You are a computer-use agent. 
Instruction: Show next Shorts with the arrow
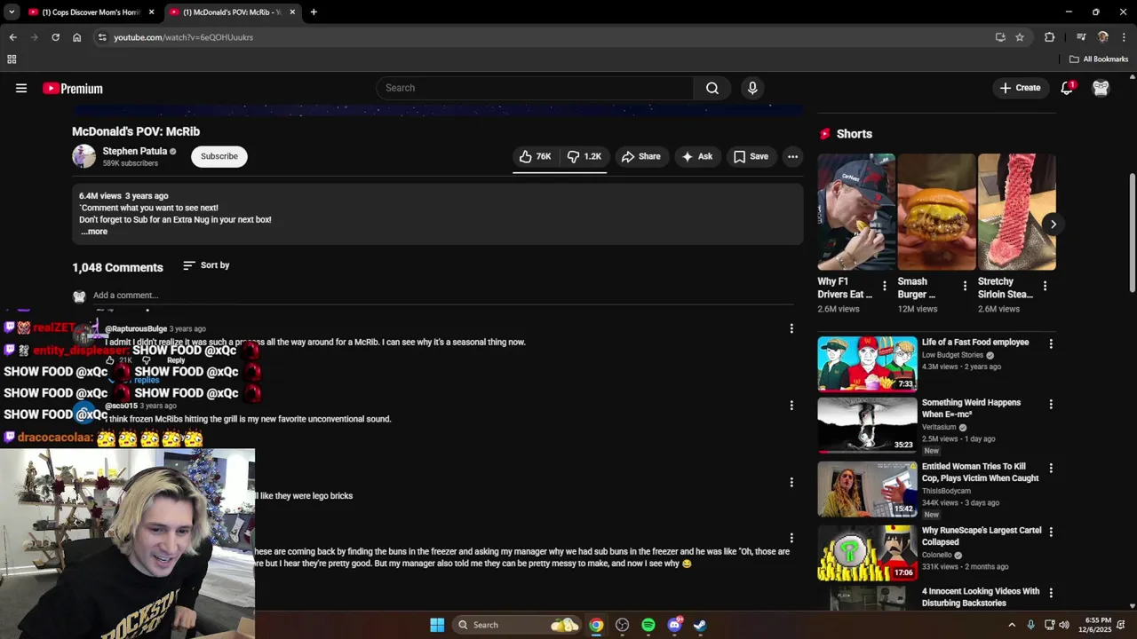(1053, 224)
